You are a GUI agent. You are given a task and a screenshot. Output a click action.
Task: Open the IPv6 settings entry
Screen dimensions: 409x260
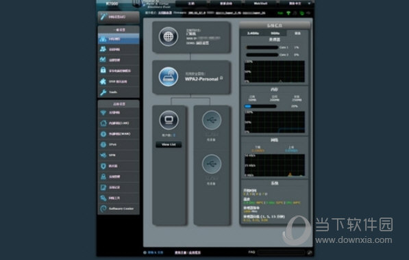click(x=119, y=144)
